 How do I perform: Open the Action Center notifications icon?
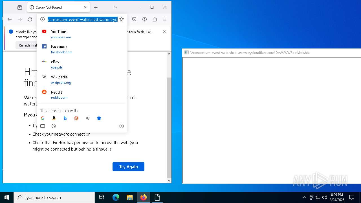352,197
